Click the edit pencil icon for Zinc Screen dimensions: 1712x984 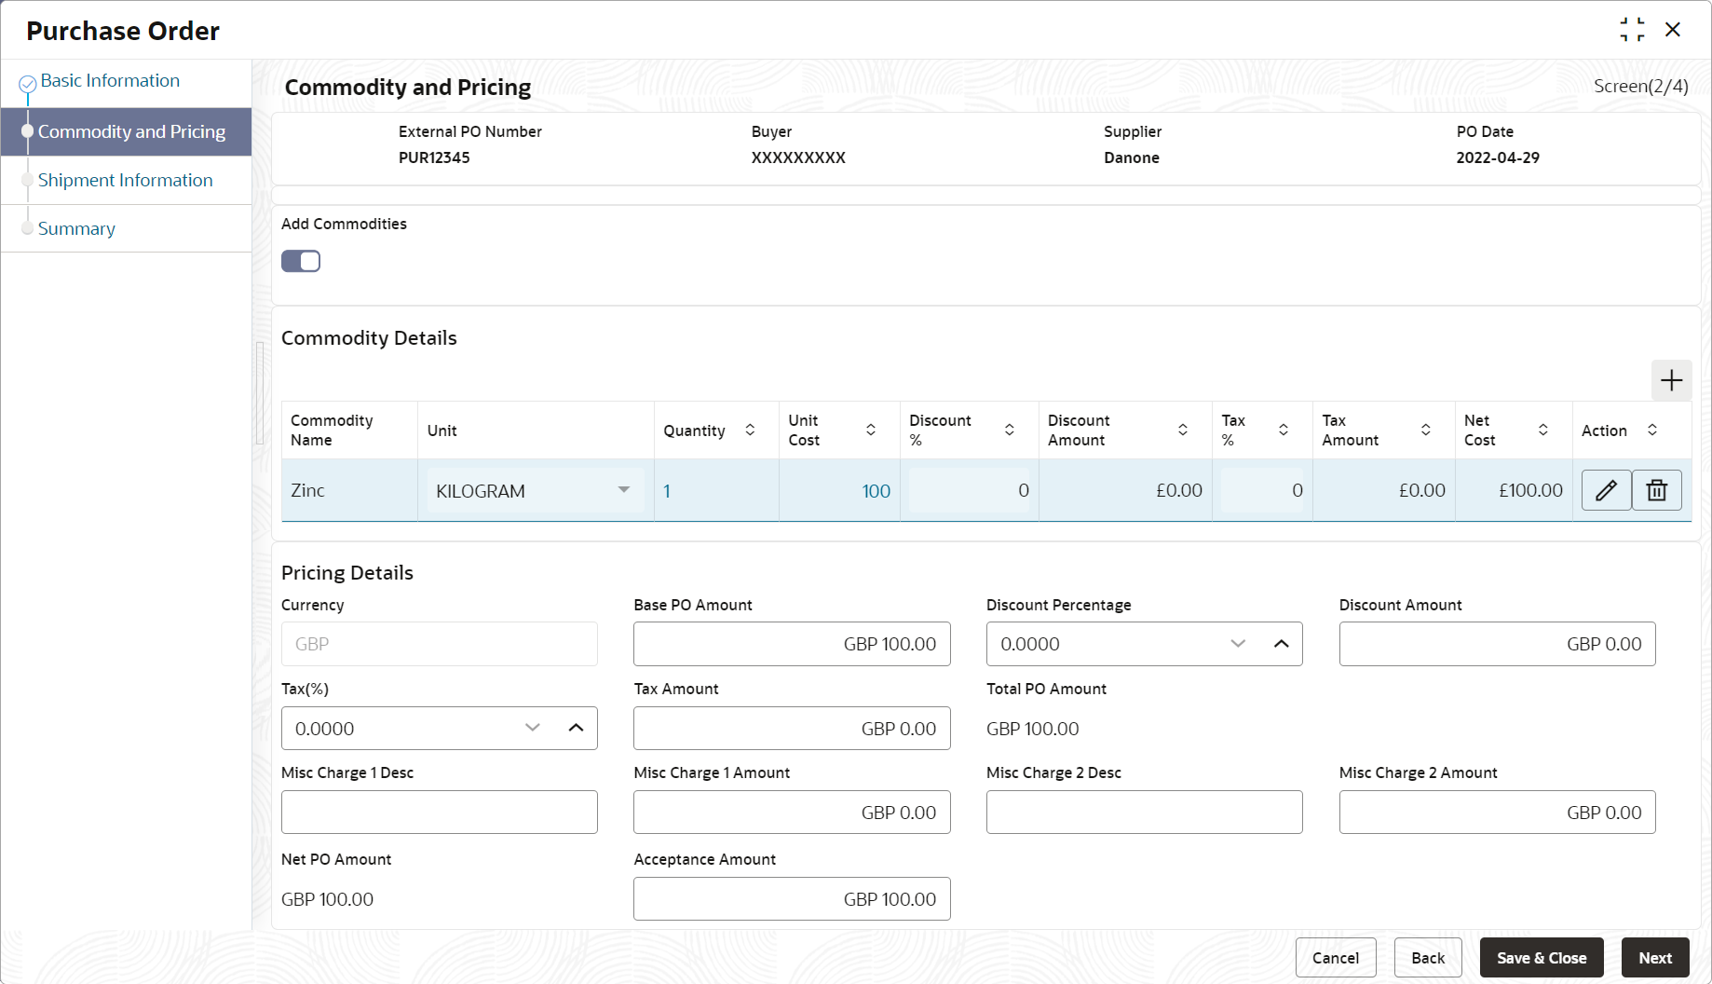(x=1606, y=490)
